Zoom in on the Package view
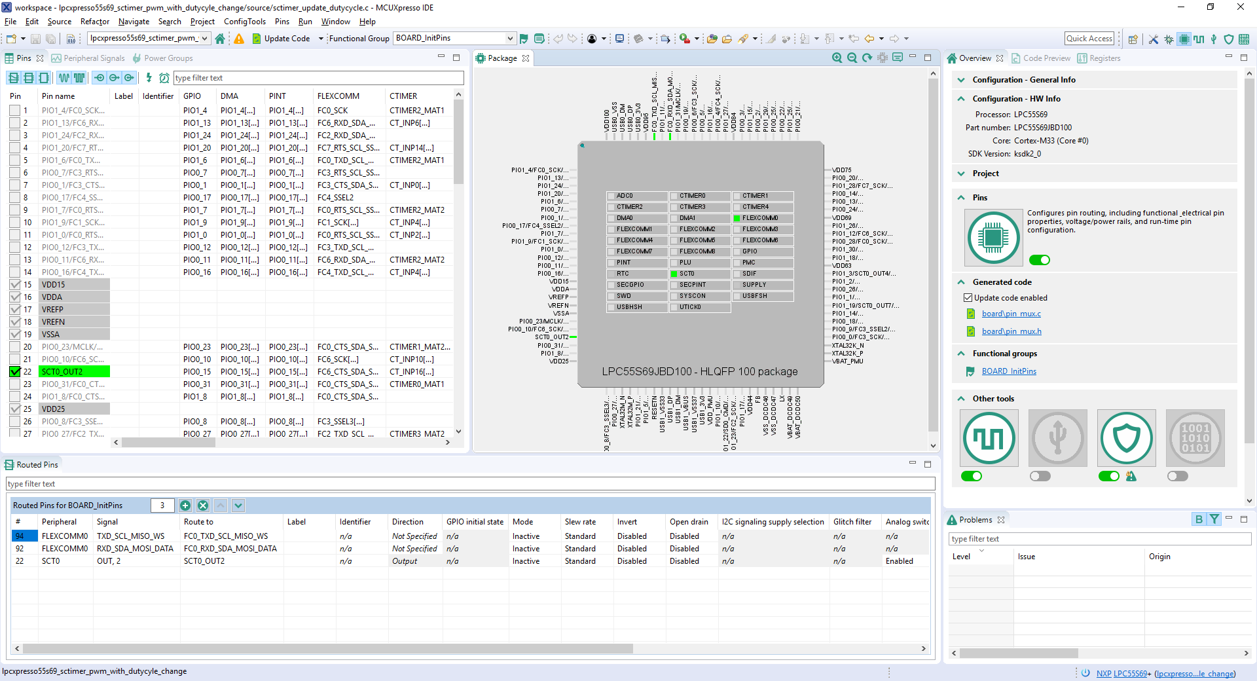Screen dimensions: 1257x681 pyautogui.click(x=837, y=58)
